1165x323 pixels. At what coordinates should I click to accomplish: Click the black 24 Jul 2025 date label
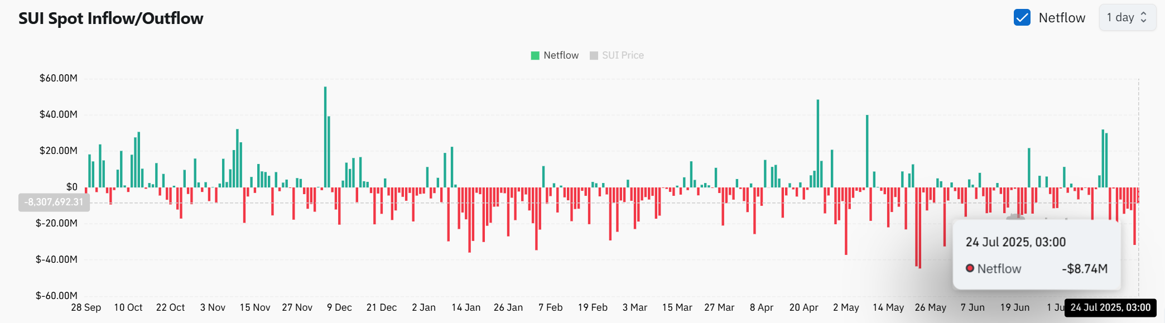click(x=1110, y=307)
